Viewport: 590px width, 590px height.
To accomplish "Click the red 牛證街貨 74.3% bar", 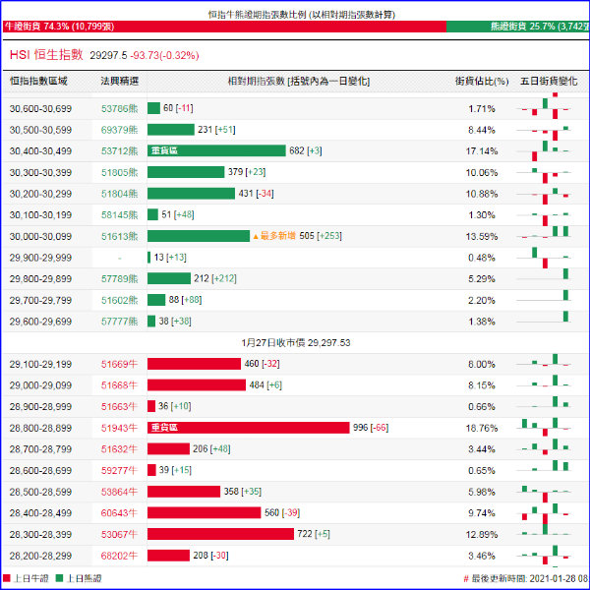I will [224, 27].
